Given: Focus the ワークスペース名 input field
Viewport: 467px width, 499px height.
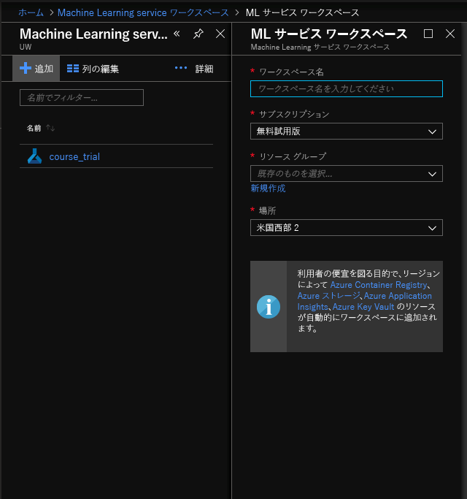Looking at the screenshot, I should tap(347, 89).
